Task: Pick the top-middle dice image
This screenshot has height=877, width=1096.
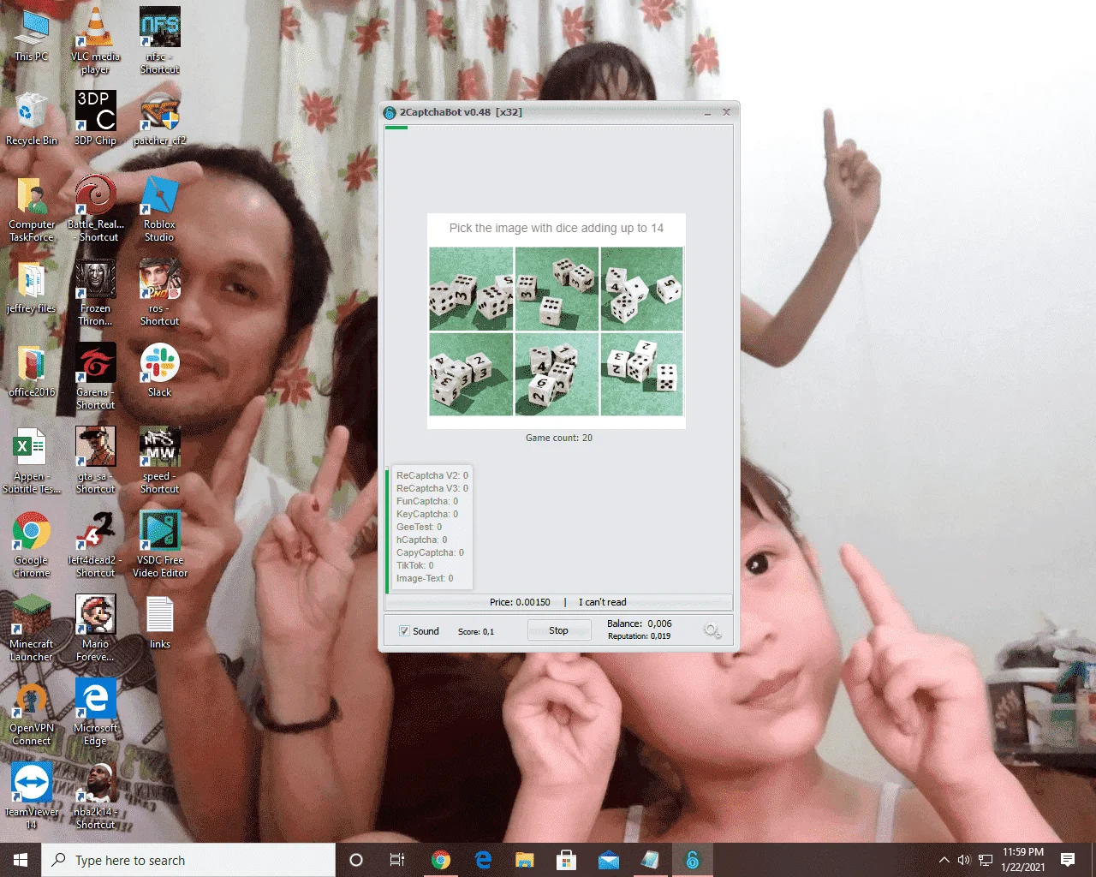Action: pyautogui.click(x=557, y=289)
